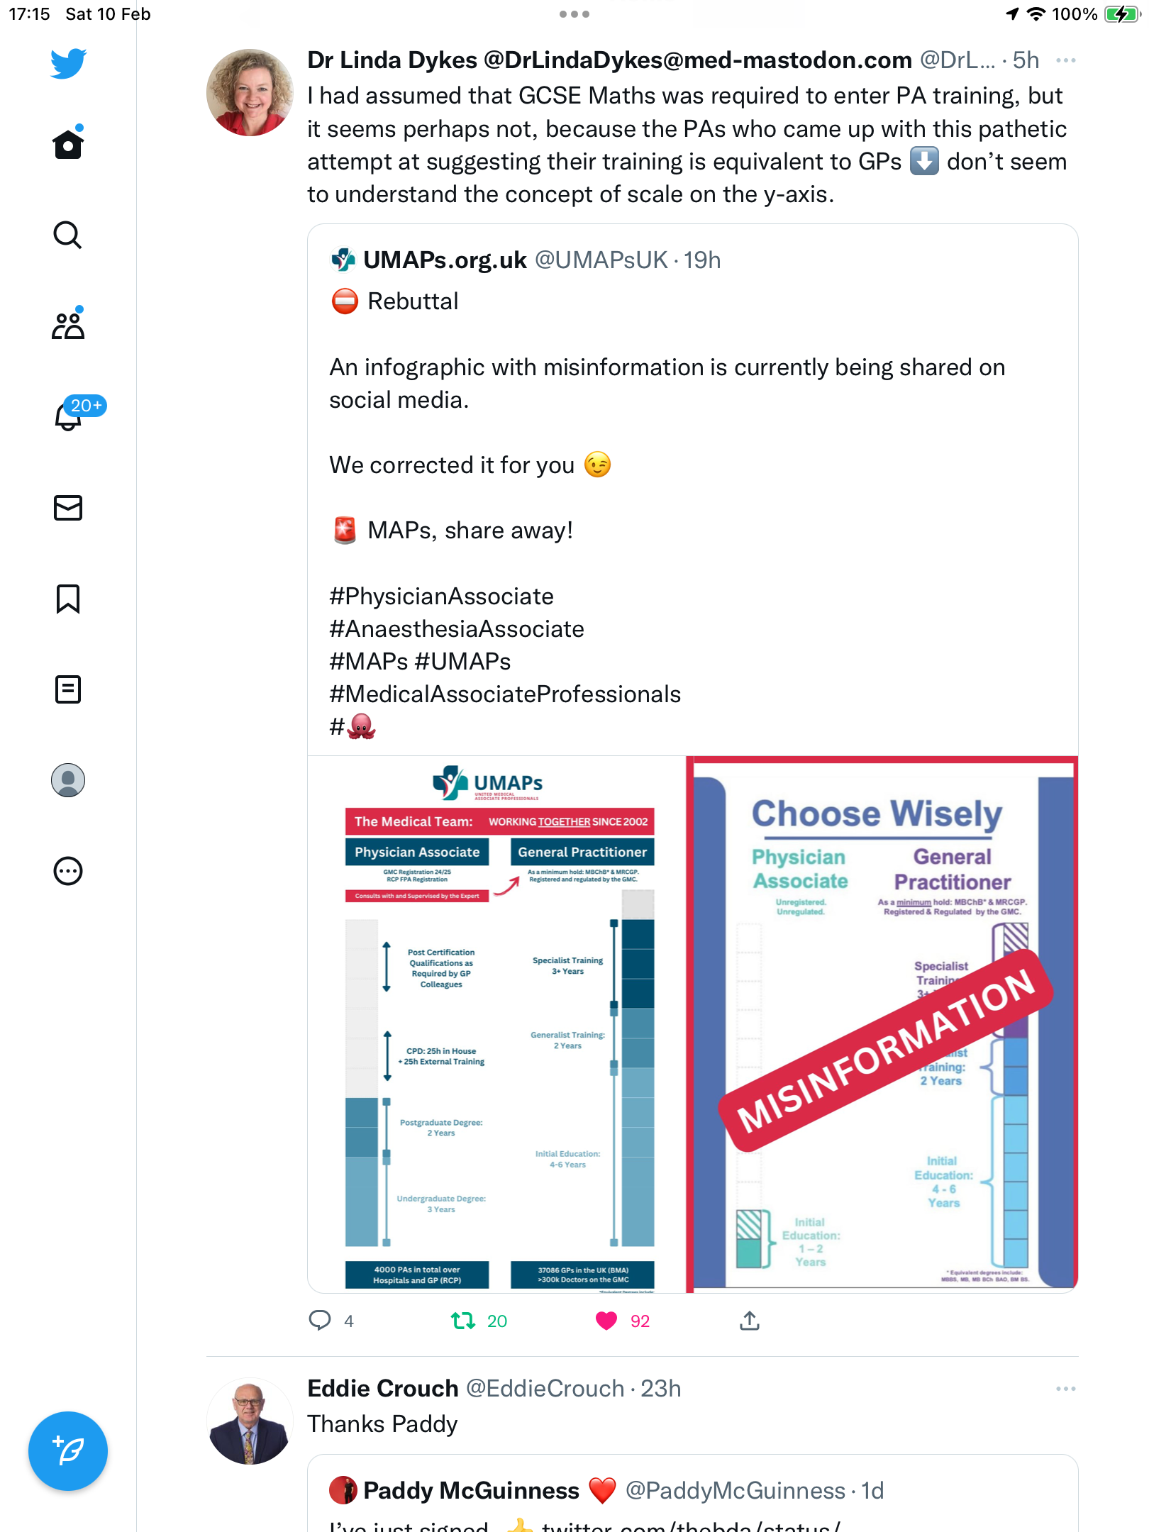Share Dr Linda Dykes' tweet

(x=750, y=1321)
